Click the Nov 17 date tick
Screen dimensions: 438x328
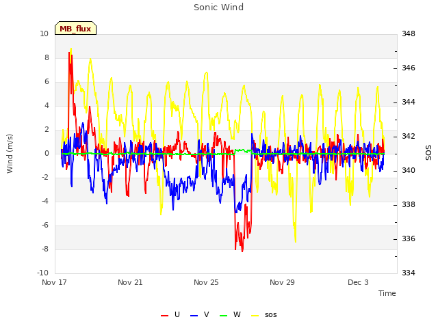(x=54, y=282)
